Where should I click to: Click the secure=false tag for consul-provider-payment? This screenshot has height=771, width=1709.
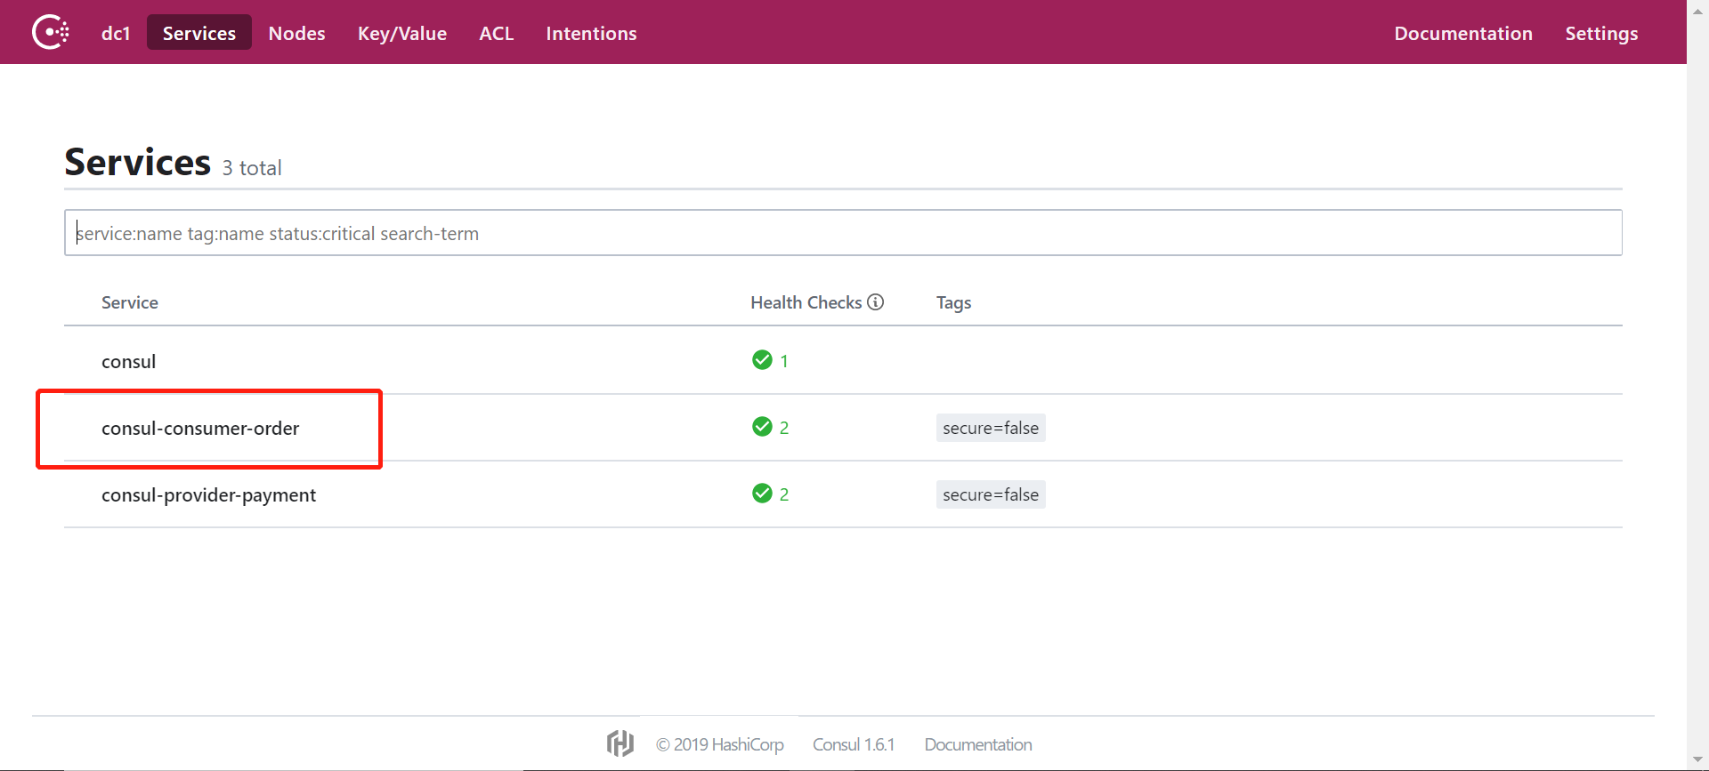pos(991,494)
